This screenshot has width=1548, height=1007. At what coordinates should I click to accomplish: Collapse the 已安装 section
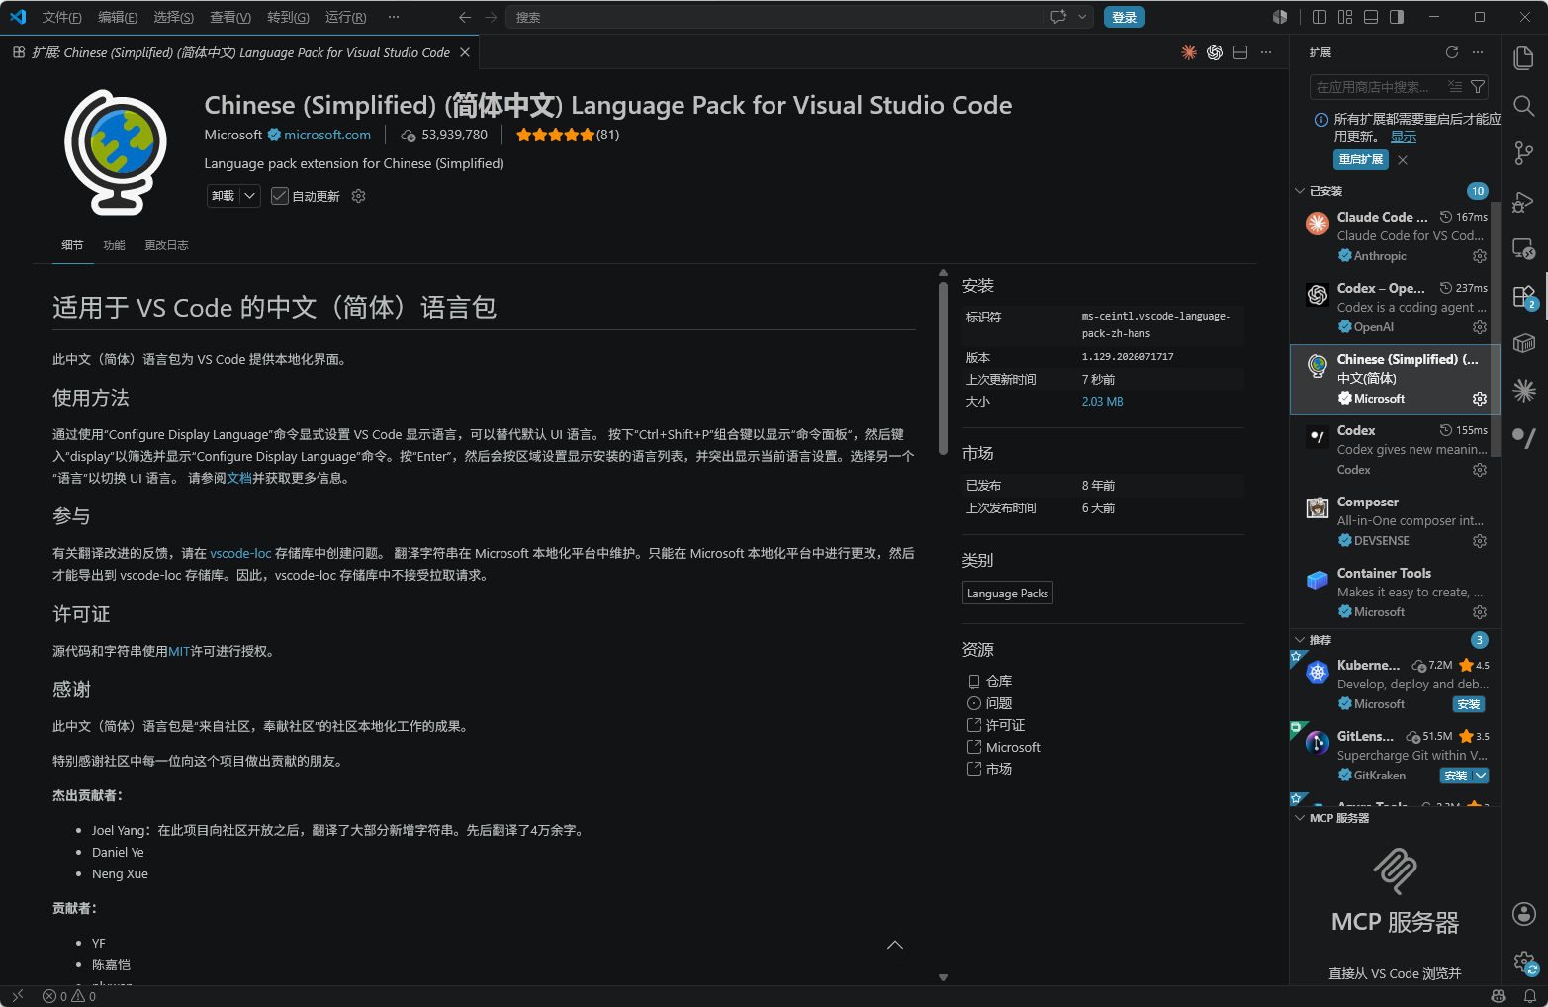click(1300, 191)
